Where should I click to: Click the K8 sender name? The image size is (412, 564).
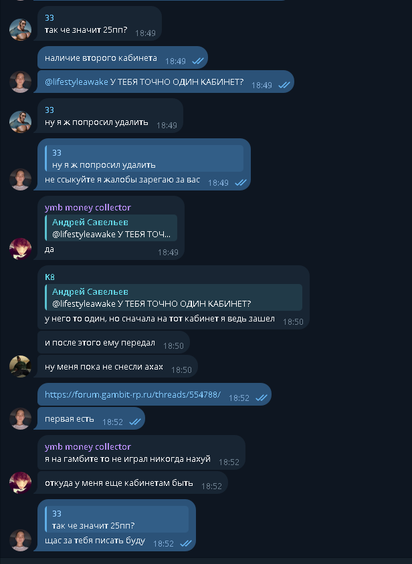click(x=49, y=277)
